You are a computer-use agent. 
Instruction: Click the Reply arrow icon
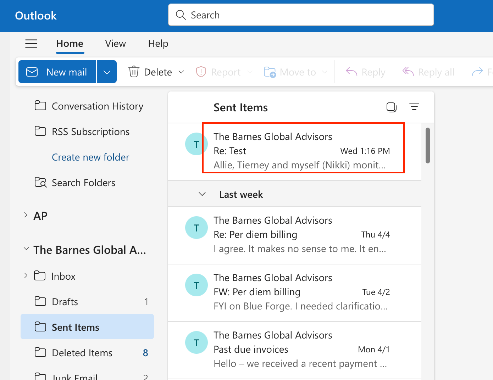351,72
